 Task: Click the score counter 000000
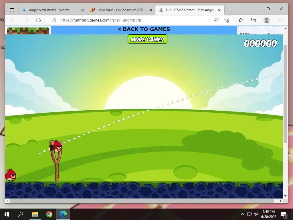point(260,44)
